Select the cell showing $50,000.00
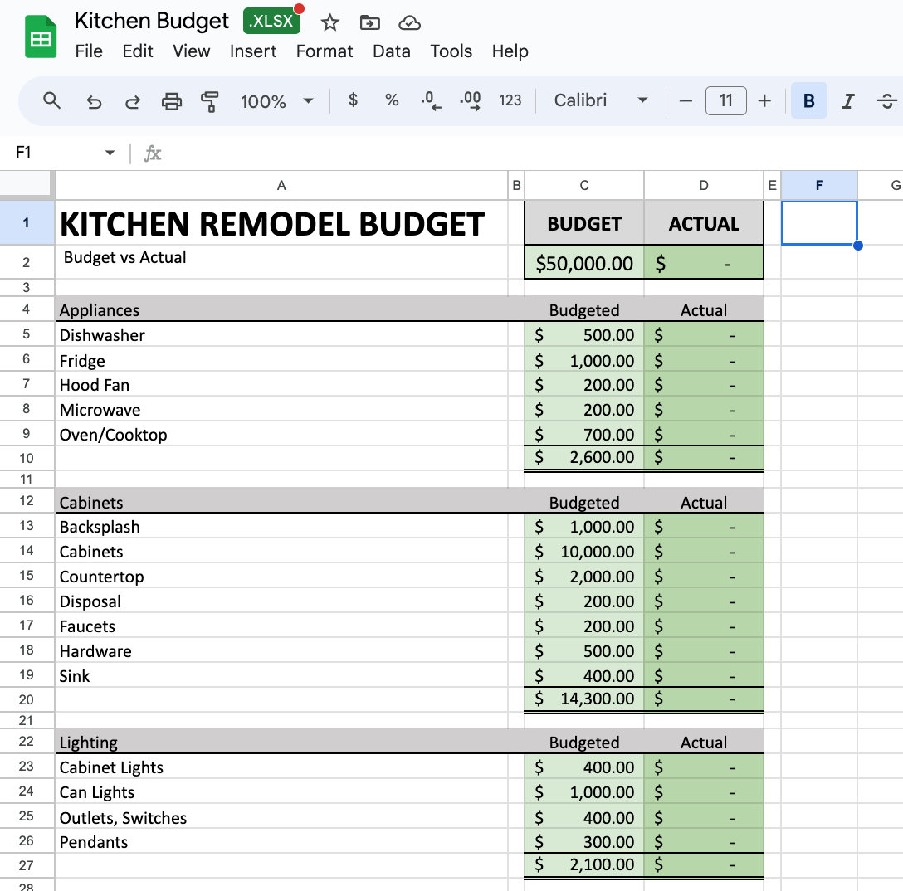 (x=583, y=261)
